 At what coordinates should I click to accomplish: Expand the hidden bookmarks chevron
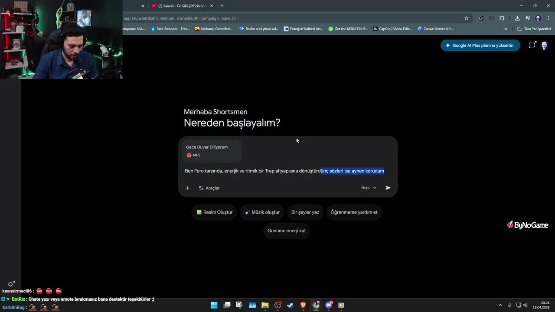506,29
